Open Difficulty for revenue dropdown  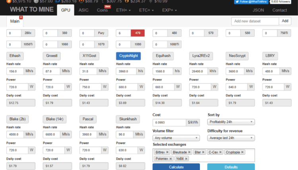[x=231, y=138]
